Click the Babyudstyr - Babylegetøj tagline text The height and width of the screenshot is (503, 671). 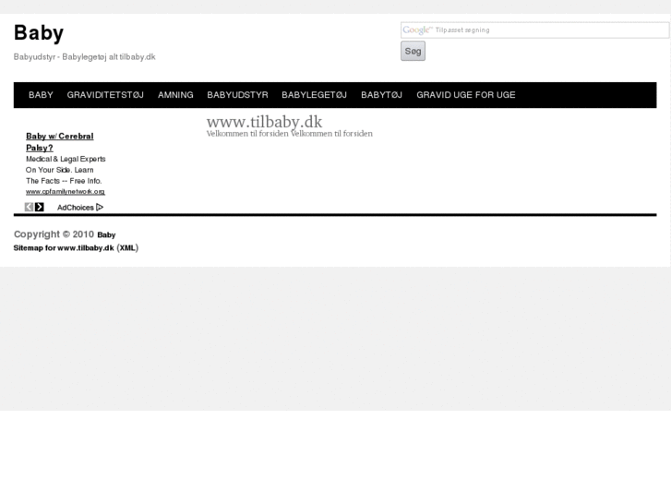point(84,57)
